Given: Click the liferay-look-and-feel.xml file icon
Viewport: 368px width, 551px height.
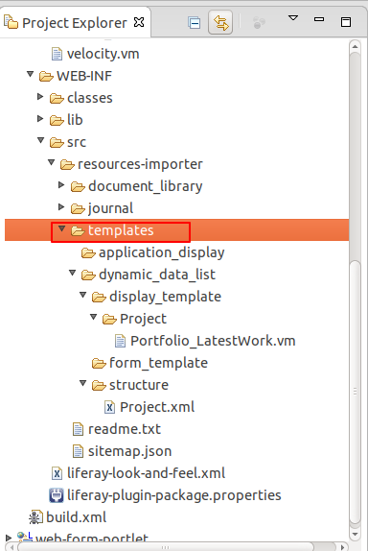Looking at the screenshot, I should [57, 473].
